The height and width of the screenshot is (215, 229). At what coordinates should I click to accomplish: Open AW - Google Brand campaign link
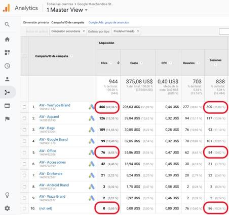pos(53,139)
